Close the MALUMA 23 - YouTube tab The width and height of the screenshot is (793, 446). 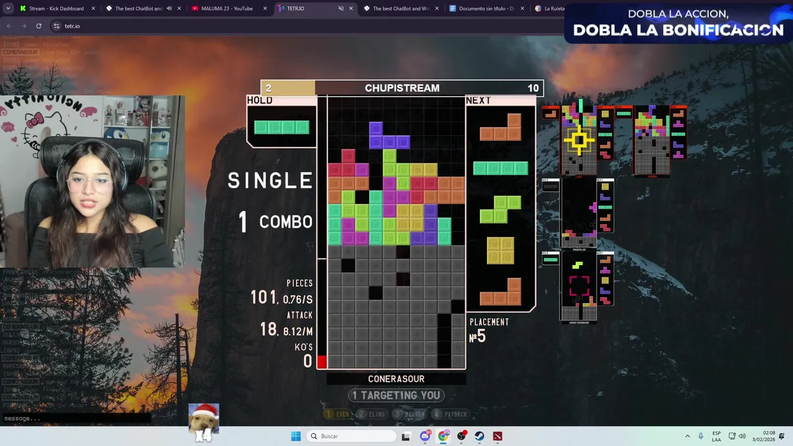[265, 9]
